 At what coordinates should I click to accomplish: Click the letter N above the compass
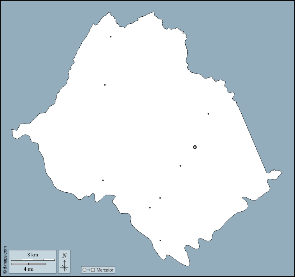coord(64,255)
